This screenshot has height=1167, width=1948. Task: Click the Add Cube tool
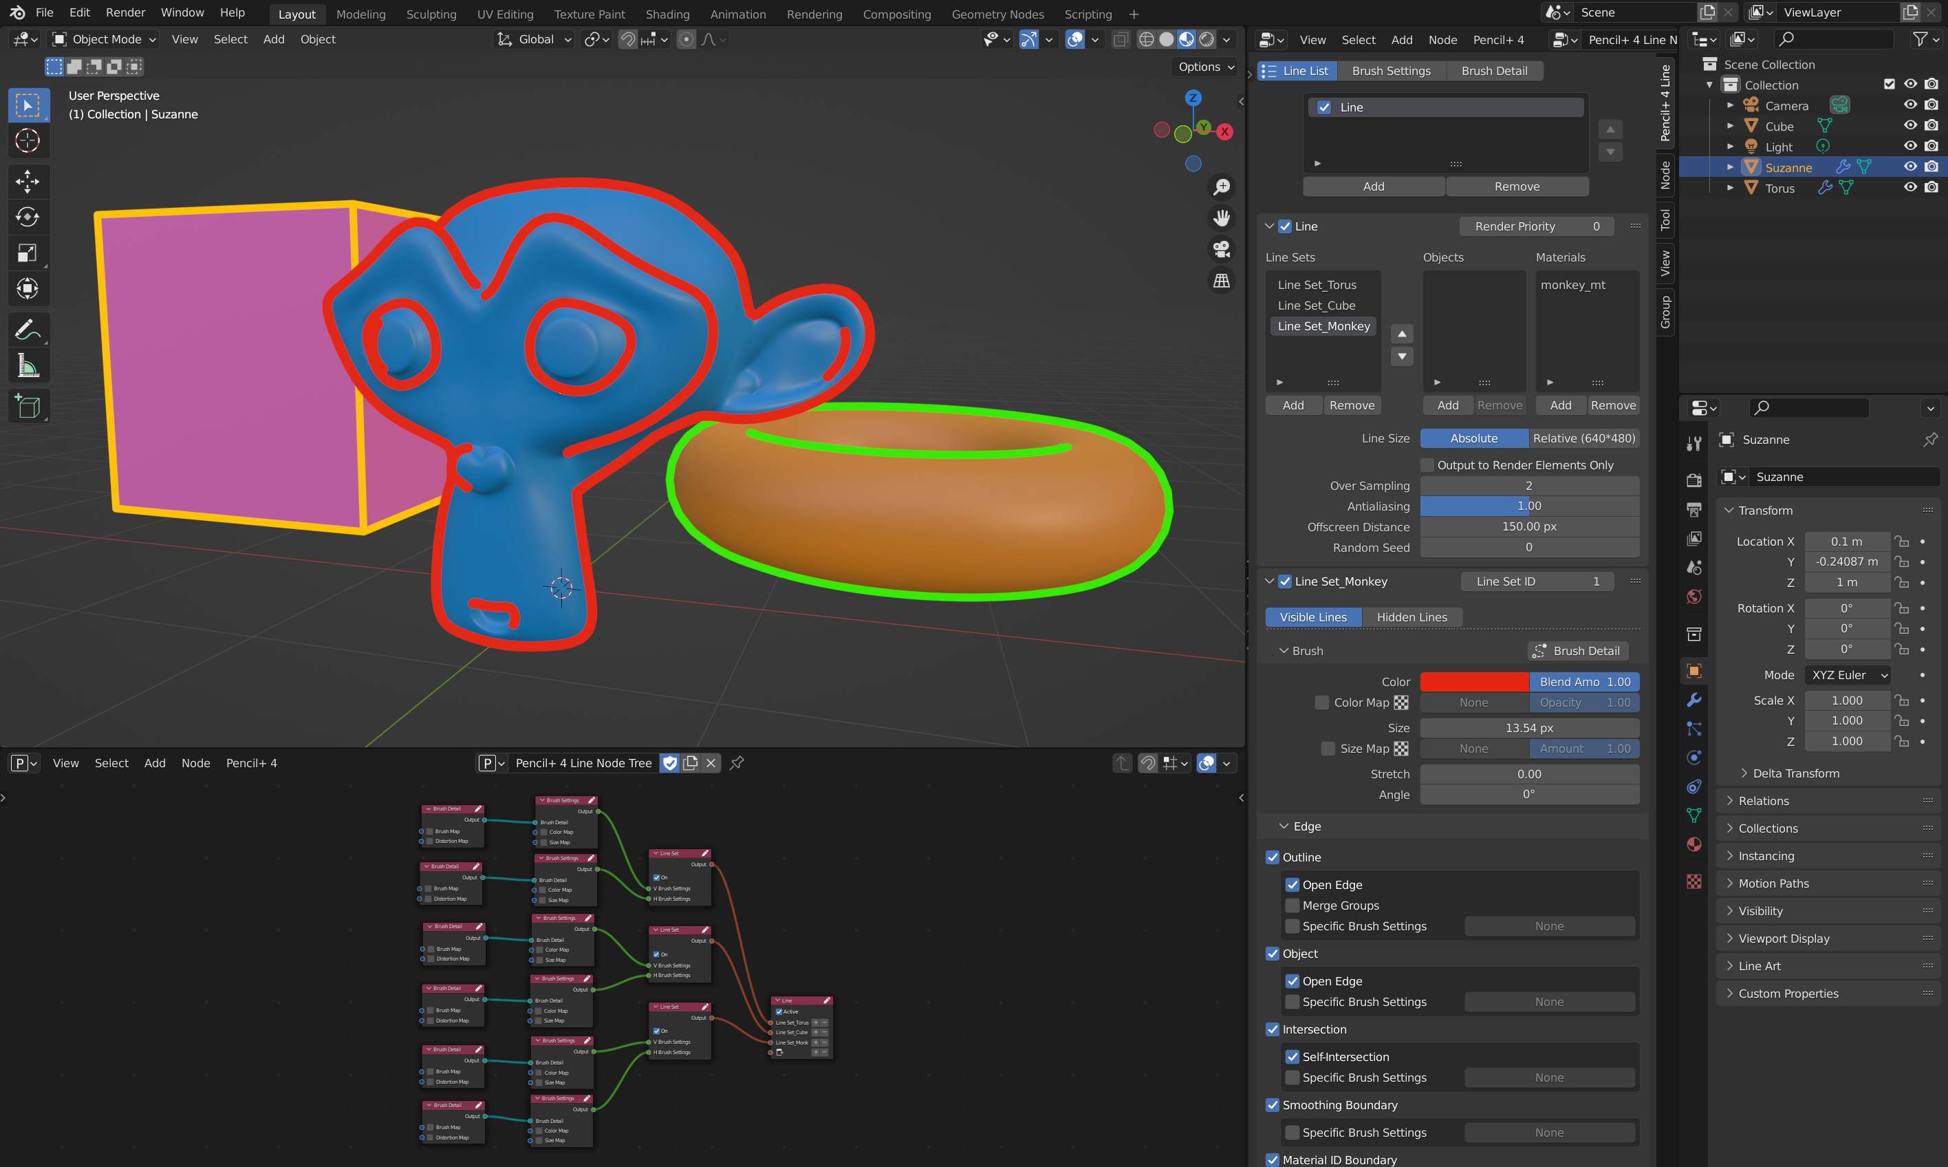(28, 406)
